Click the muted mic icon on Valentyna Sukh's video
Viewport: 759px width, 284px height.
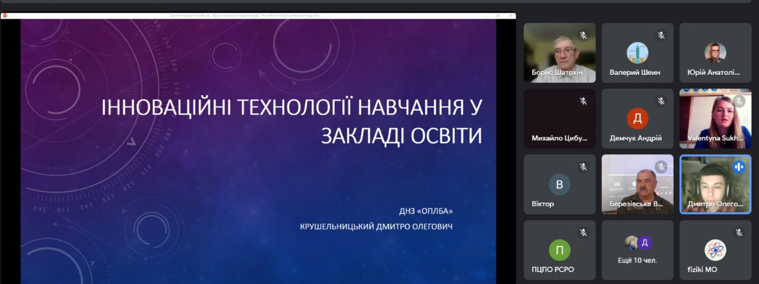pyautogui.click(x=739, y=101)
